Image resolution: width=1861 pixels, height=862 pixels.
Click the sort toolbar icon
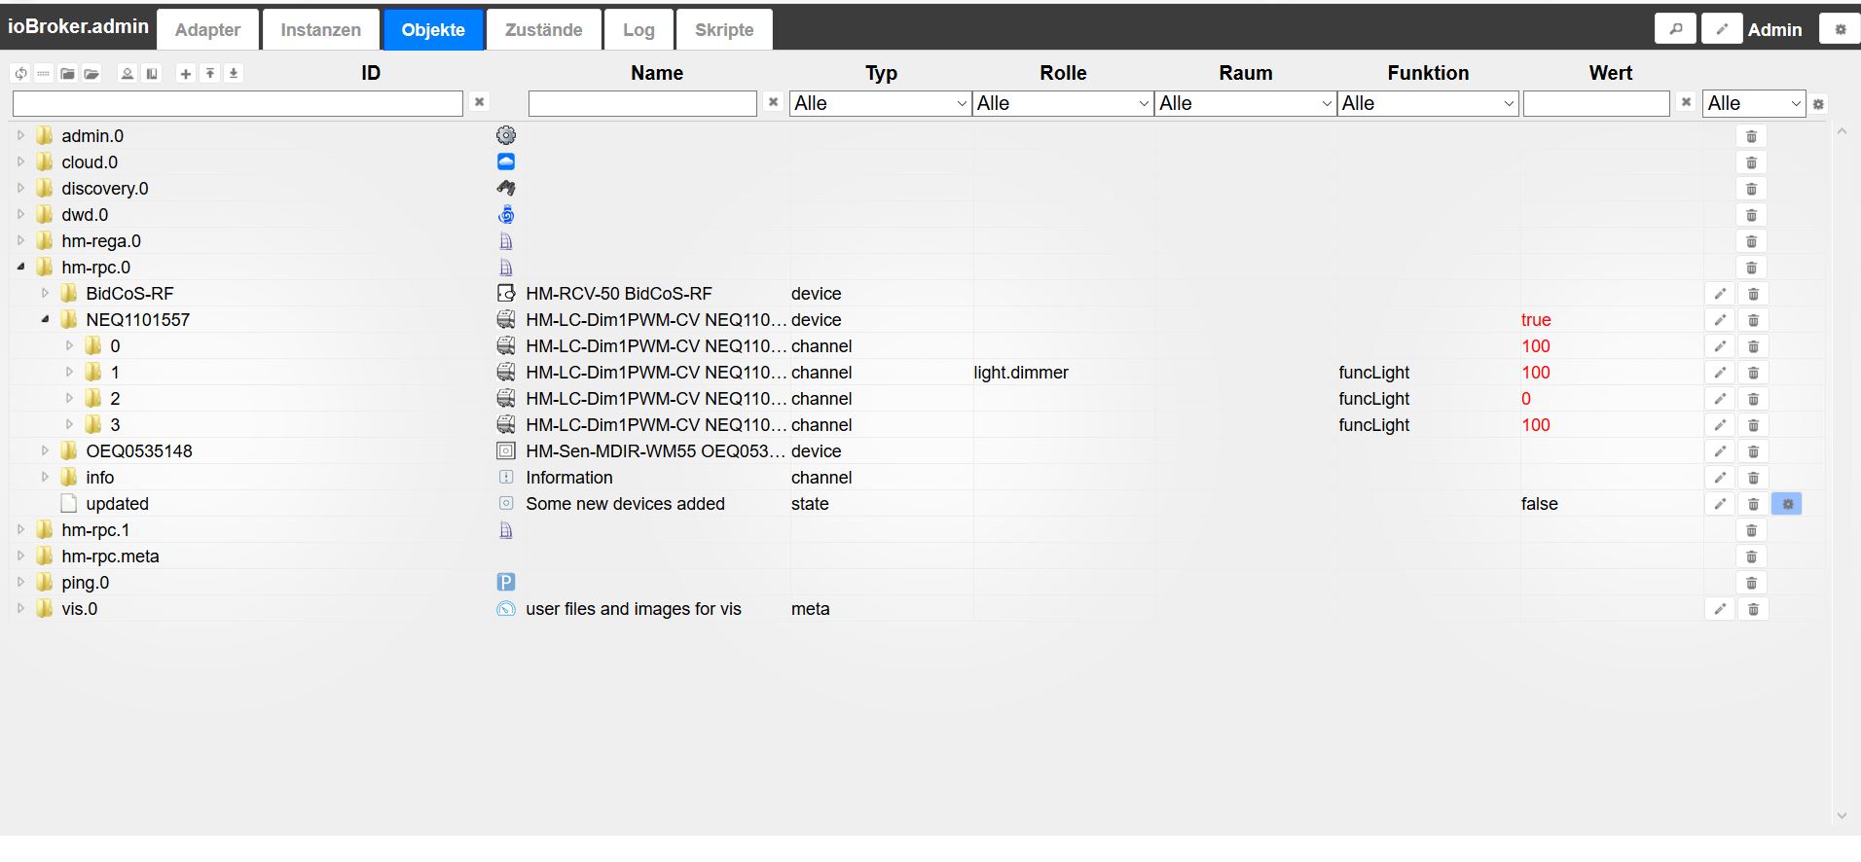click(128, 73)
